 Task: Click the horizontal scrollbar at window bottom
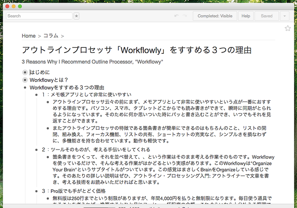coord(99,207)
